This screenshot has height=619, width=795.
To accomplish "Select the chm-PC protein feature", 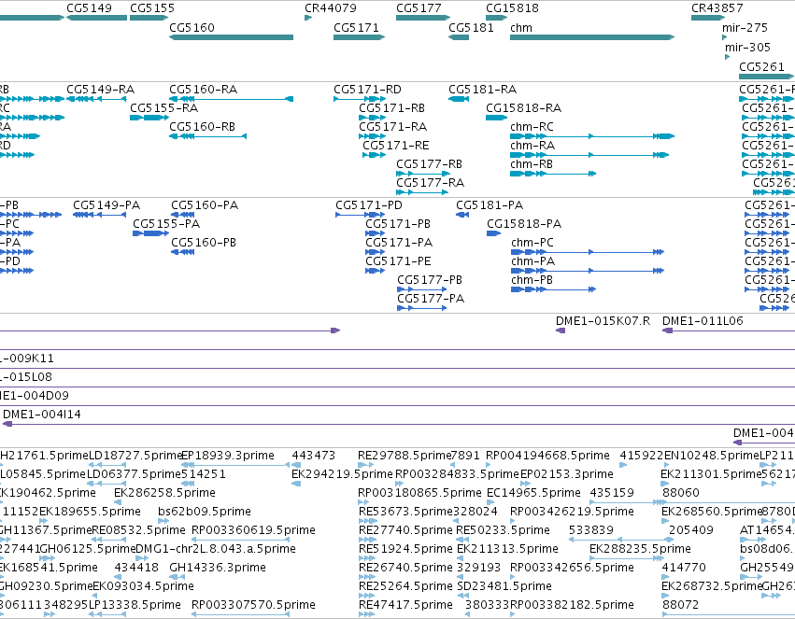I will pos(588,252).
